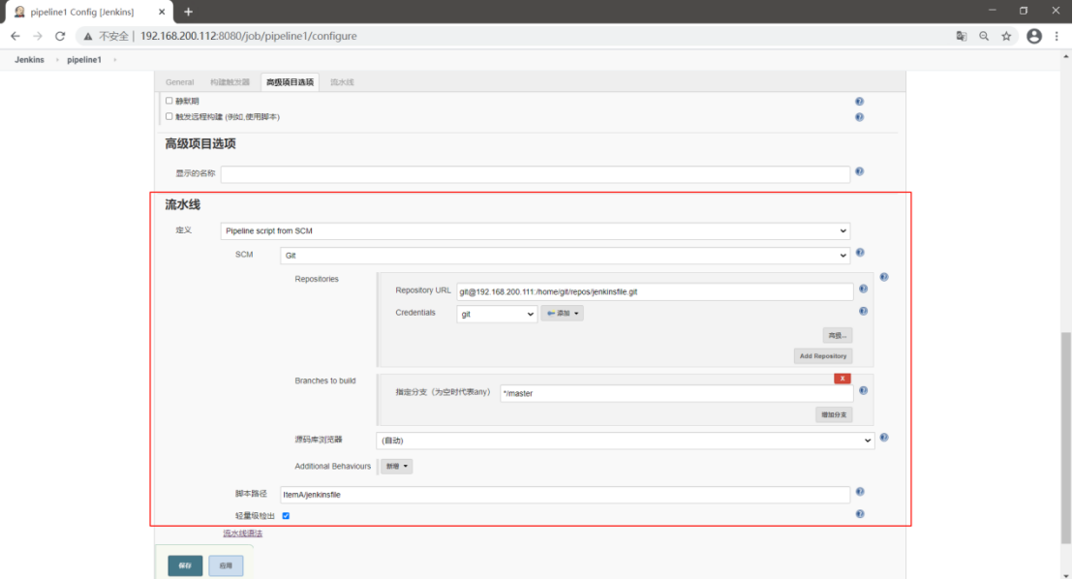1073x579 pixels.
Task: Switch to 构建触发器 tab
Action: pyautogui.click(x=230, y=82)
